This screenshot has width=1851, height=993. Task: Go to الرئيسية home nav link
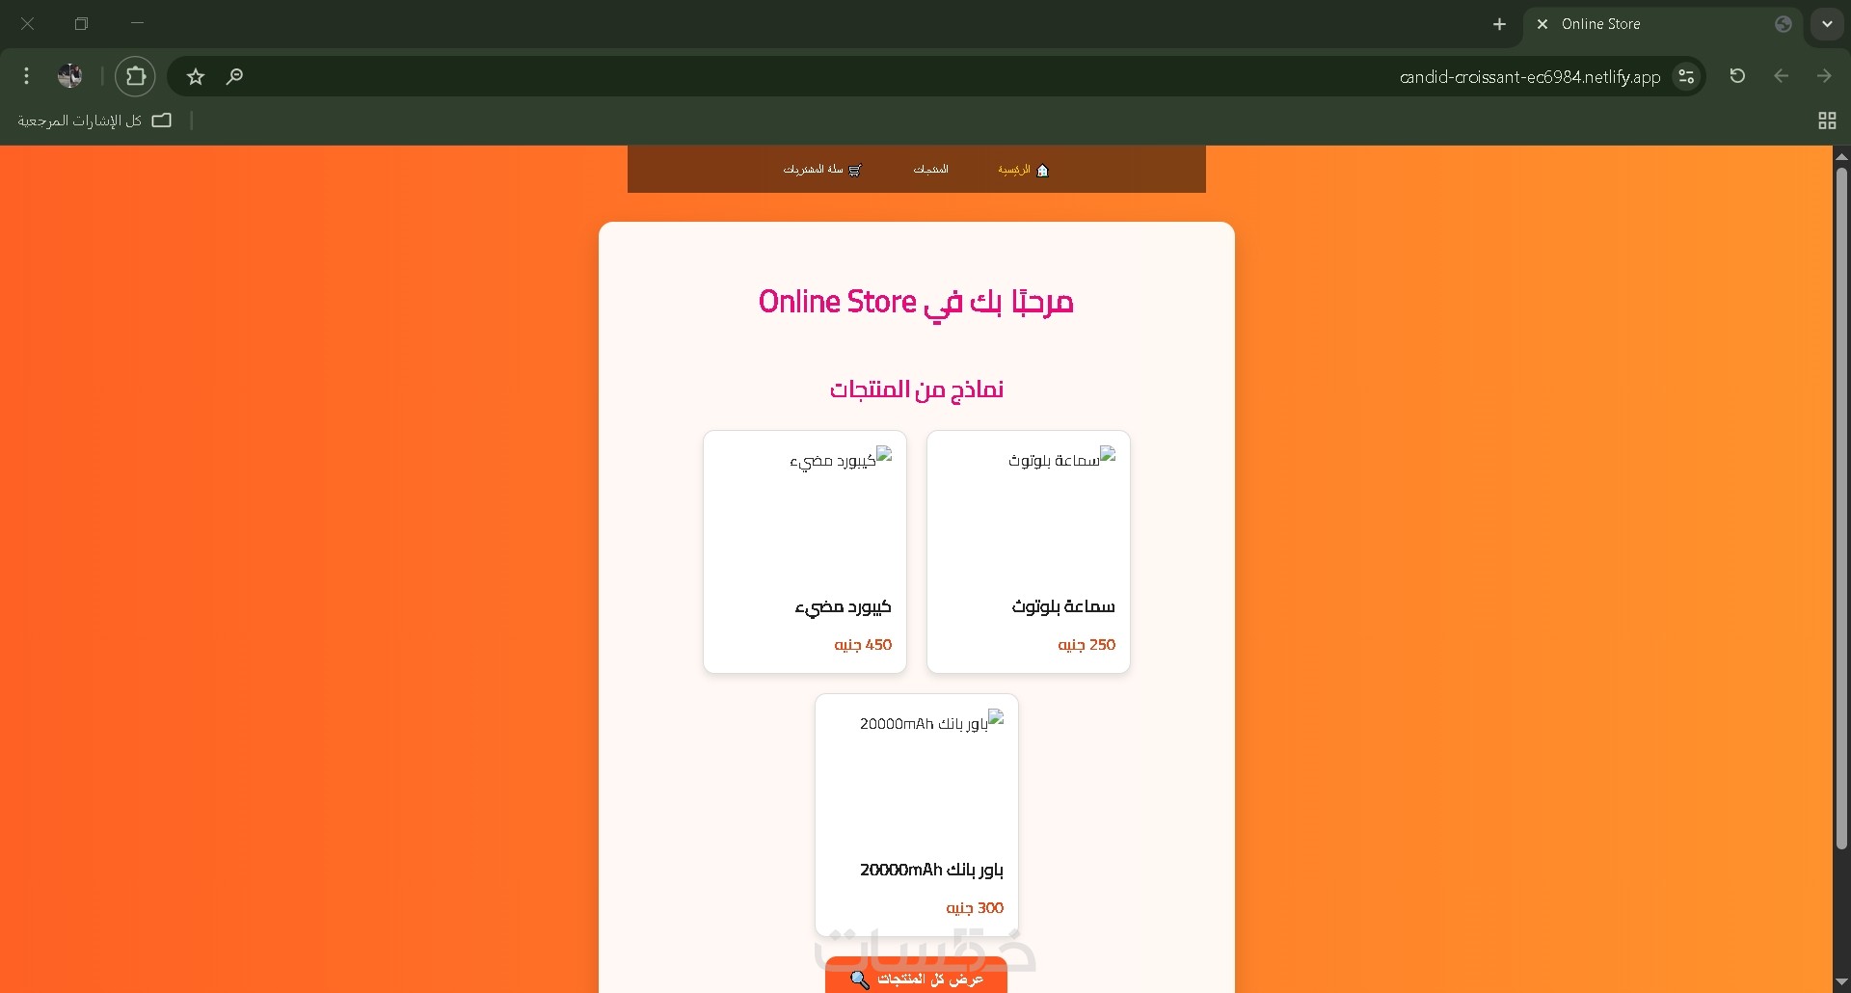1022,170
